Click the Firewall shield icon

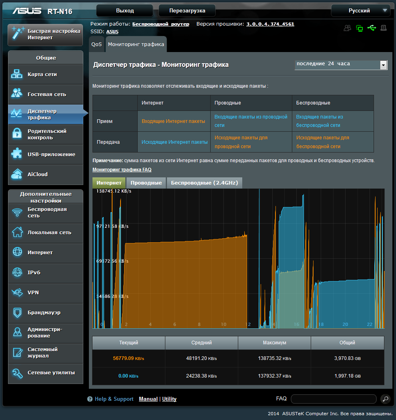(x=17, y=312)
